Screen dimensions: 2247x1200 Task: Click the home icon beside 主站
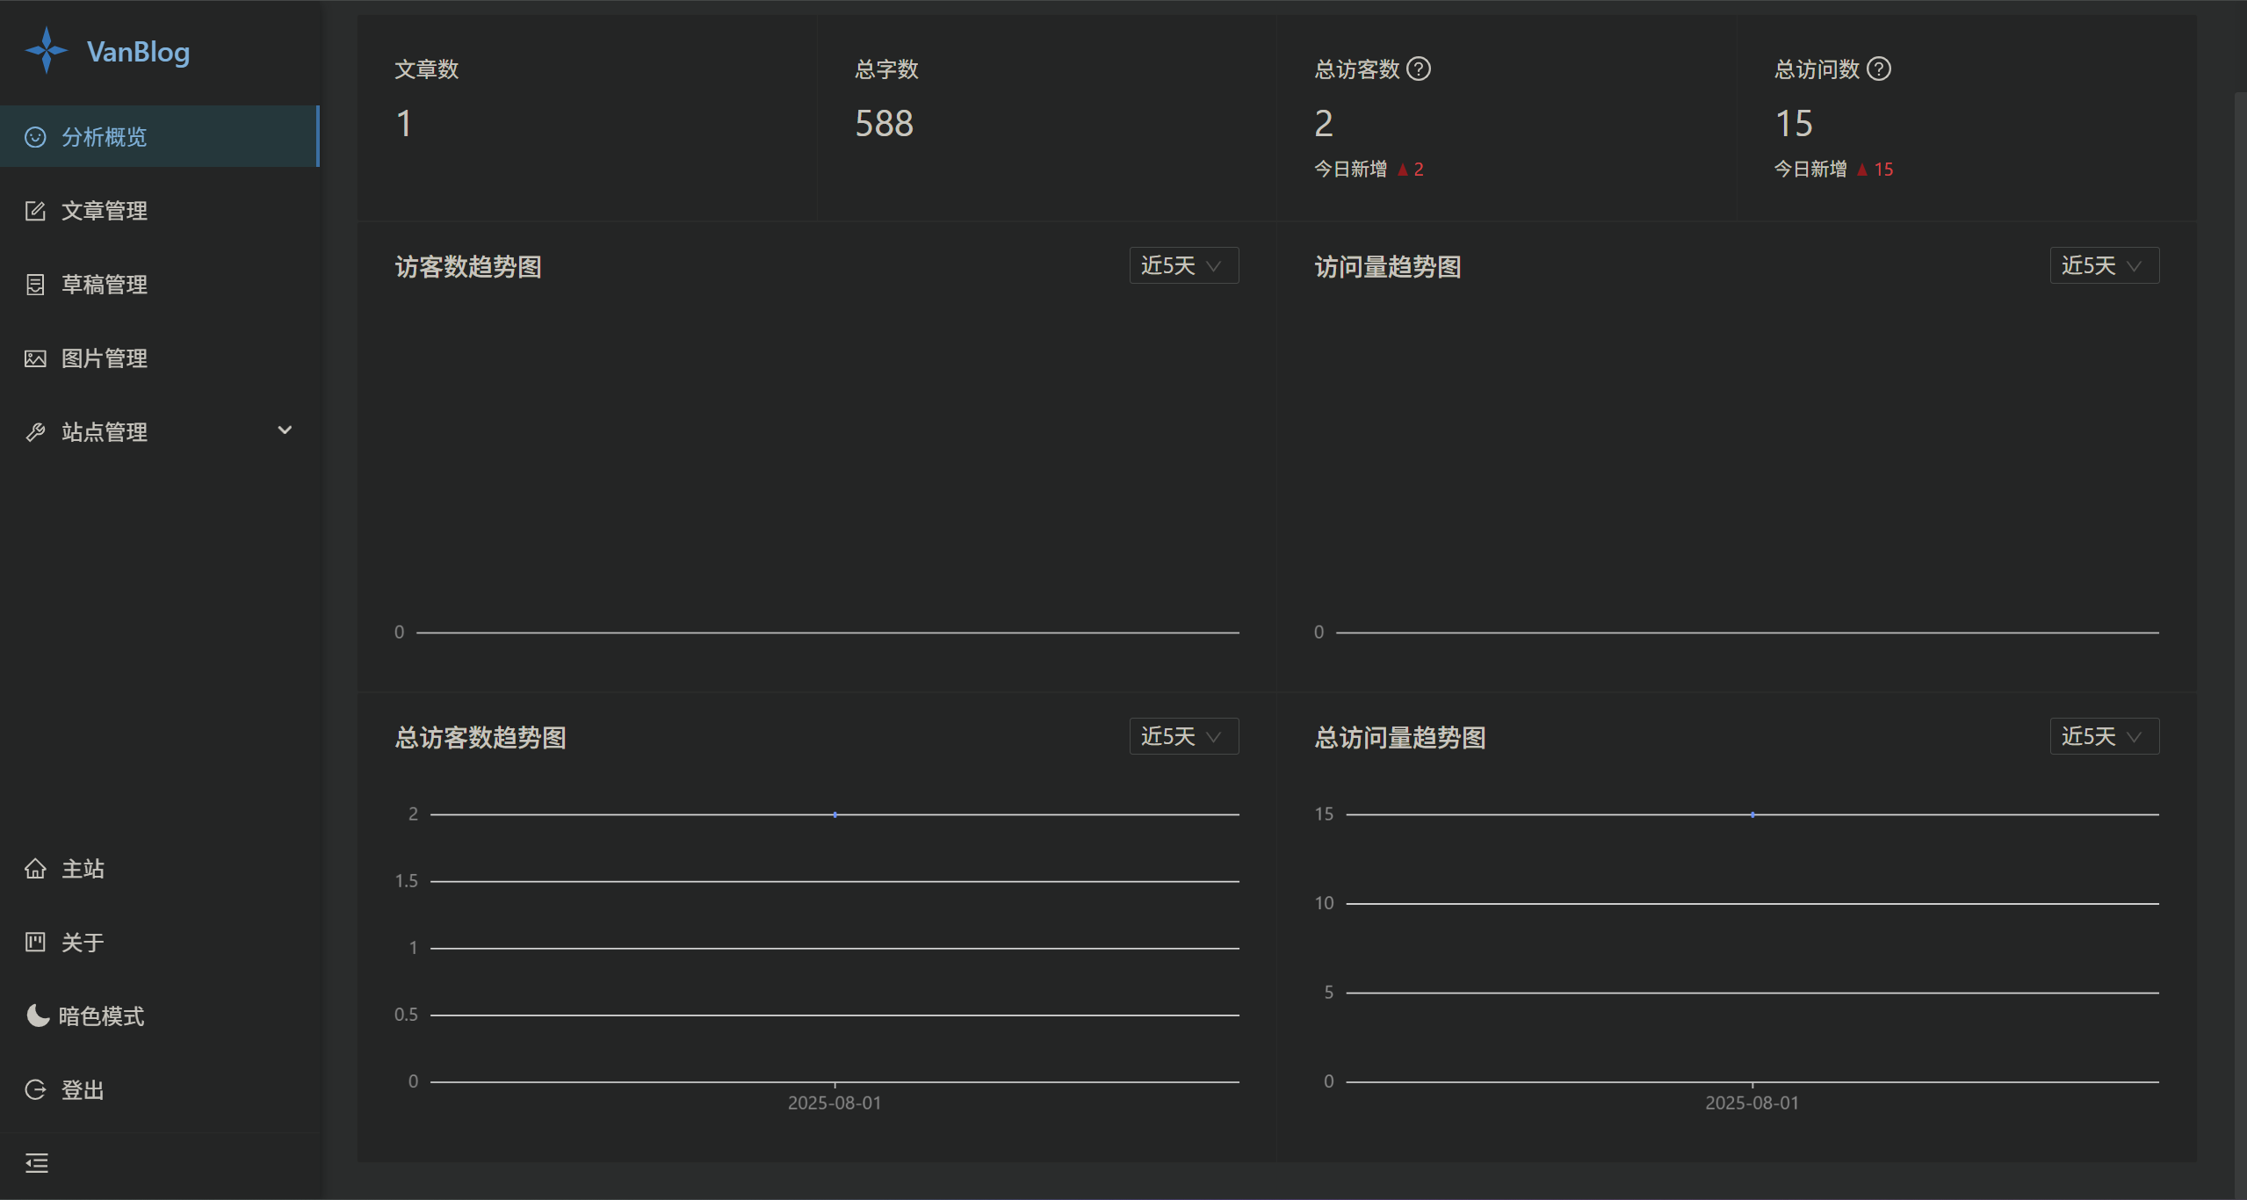click(x=35, y=869)
